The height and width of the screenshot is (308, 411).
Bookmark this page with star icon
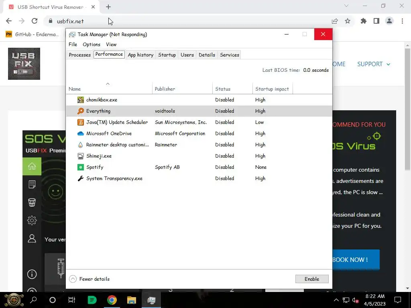point(348,21)
